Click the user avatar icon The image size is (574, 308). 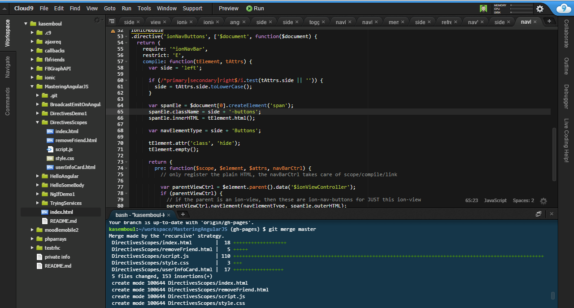point(483,9)
